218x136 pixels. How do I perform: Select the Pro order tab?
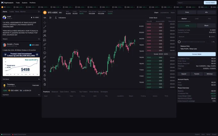[x=209, y=19]
